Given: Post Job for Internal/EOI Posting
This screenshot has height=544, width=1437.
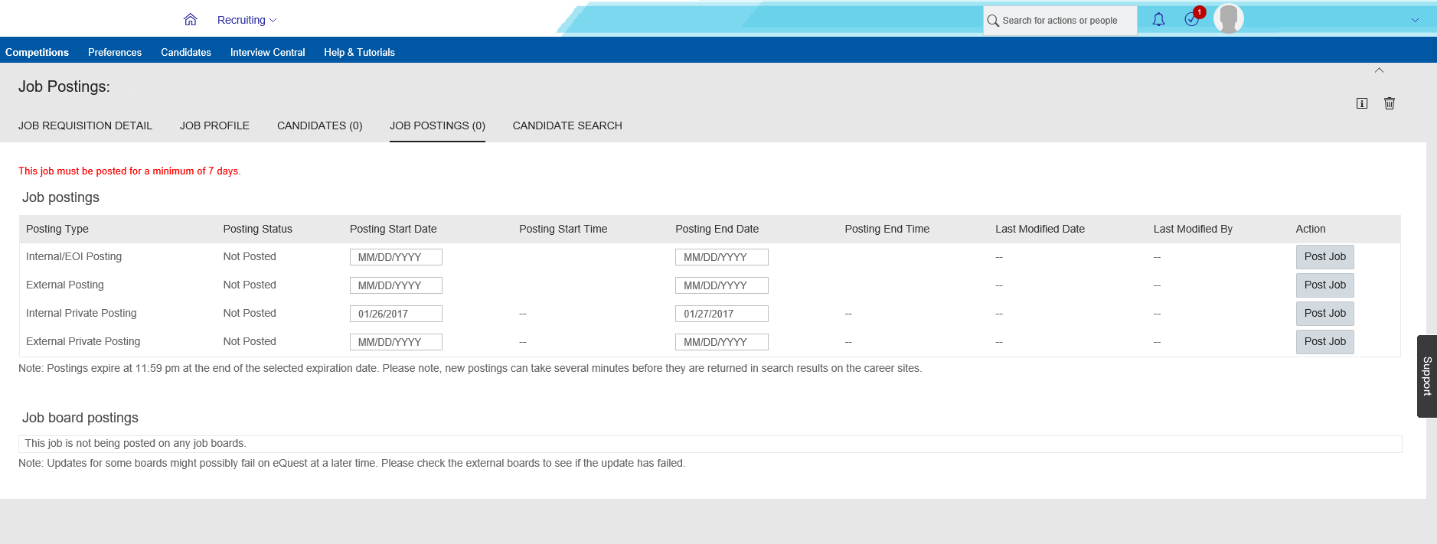Looking at the screenshot, I should click(1324, 257).
